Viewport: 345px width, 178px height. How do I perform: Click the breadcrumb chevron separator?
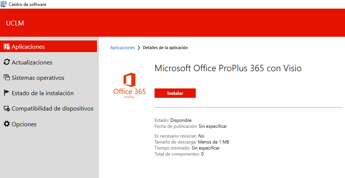[139, 48]
